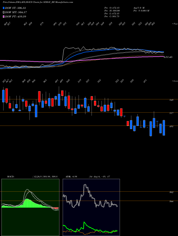This screenshot has height=236, width=178.
Task: Click the 344 level label beside ADX
Action: [x=171, y=201]
